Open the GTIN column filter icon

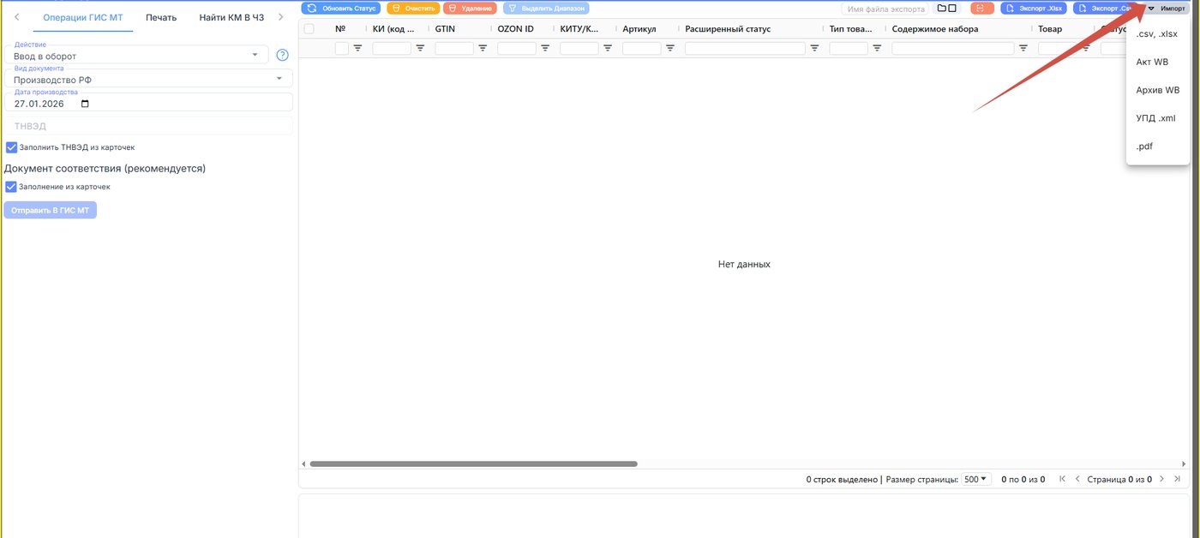483,48
